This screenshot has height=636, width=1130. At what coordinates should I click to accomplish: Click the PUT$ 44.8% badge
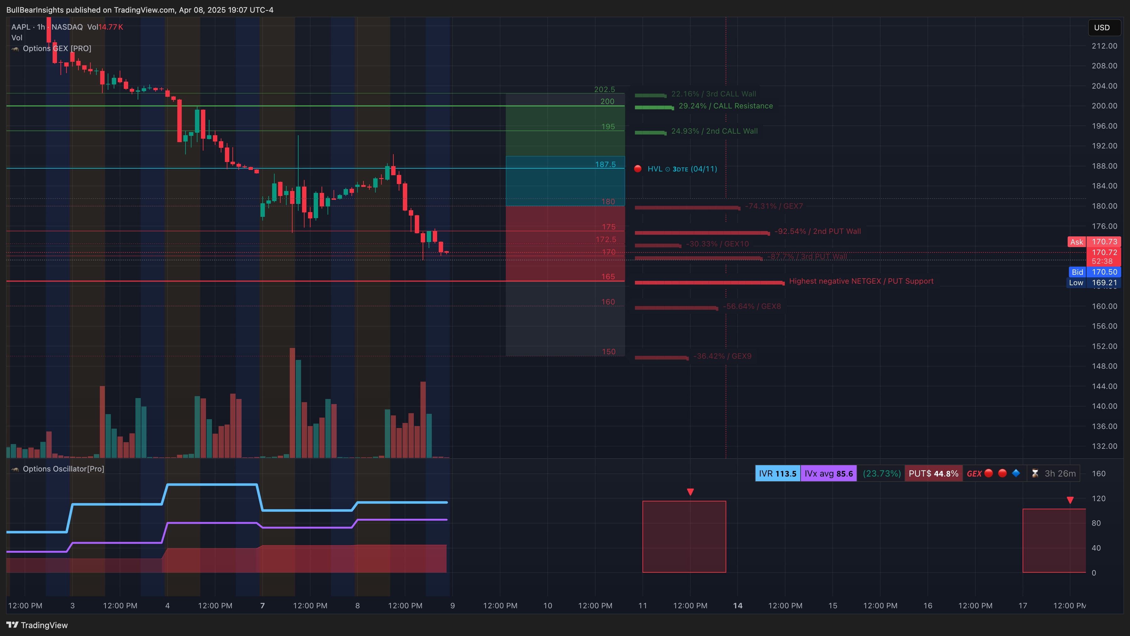[933, 474]
